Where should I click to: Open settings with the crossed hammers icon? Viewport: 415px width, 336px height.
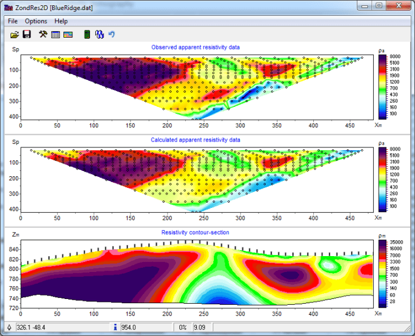coord(43,35)
